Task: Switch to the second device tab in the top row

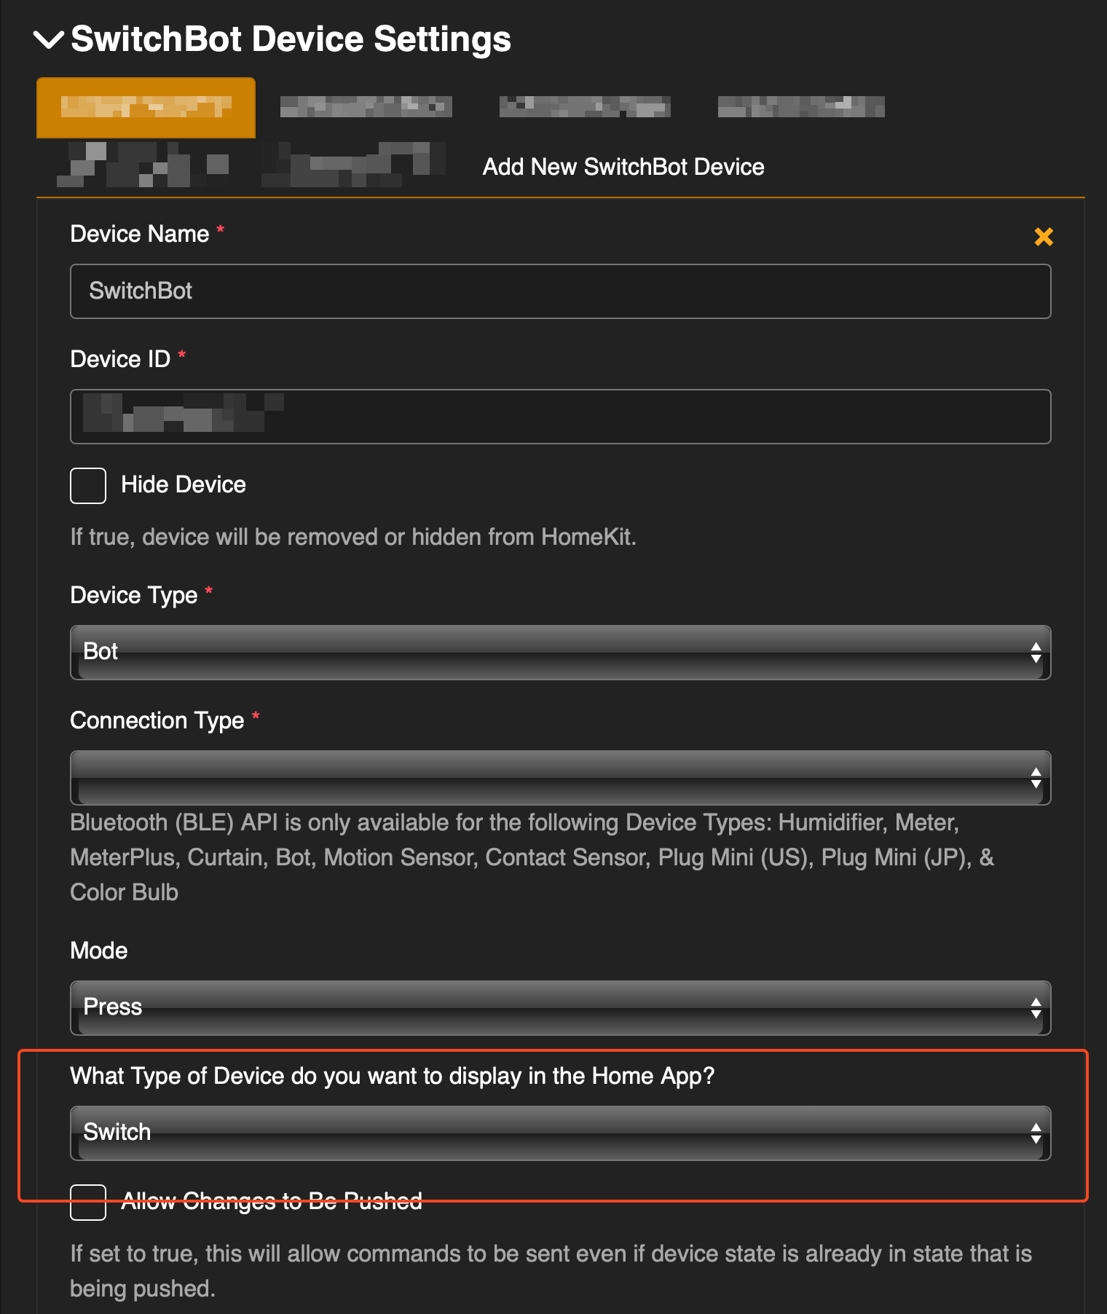Action: [366, 108]
